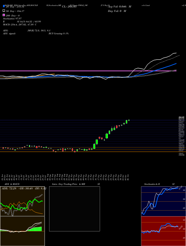Click the magenta 200 Day EMA legend swatch
Viewport: 186px width, 246px height.
pyautogui.click(x=4, y=15)
